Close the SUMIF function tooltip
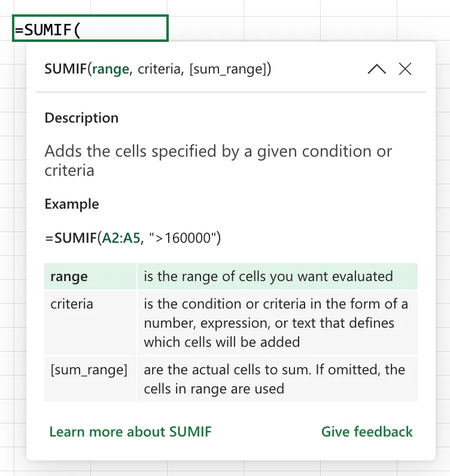This screenshot has width=450, height=476. [405, 69]
